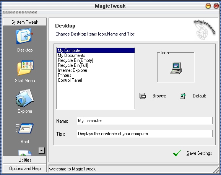Click the Default restore icon

tap(182, 96)
